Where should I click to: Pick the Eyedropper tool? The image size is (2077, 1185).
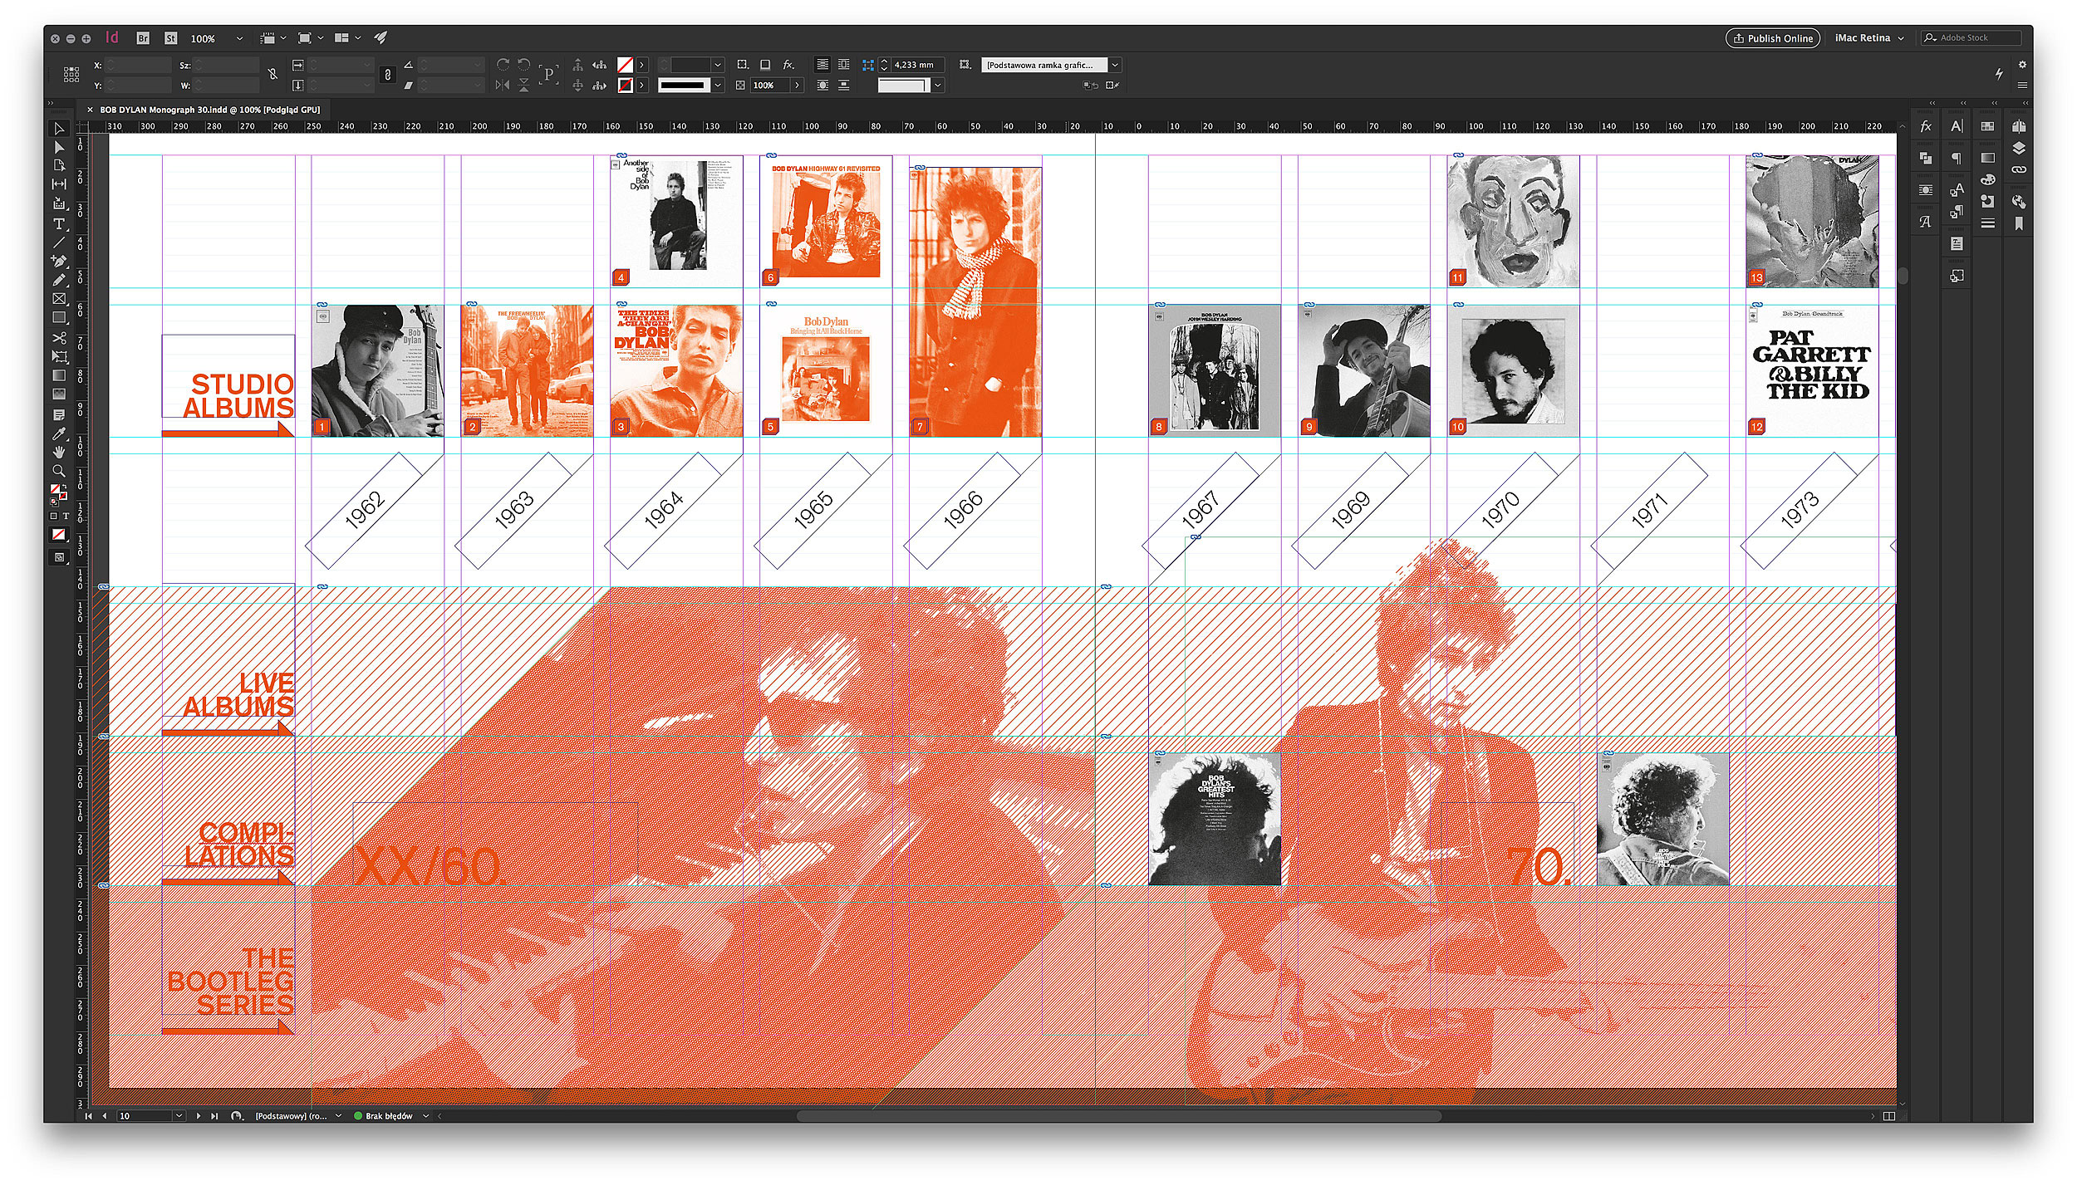click(x=59, y=433)
